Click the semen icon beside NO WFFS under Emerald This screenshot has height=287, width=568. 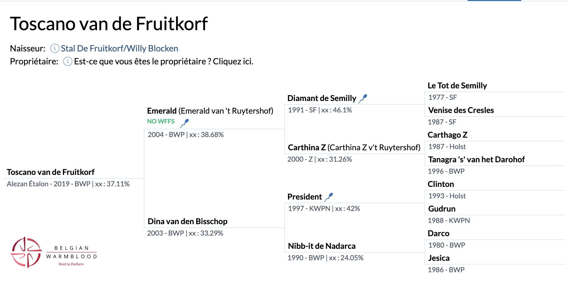pos(184,123)
